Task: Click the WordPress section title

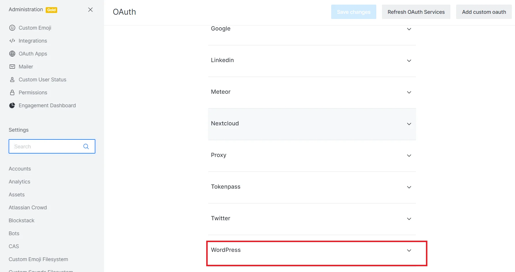Action: point(226,250)
